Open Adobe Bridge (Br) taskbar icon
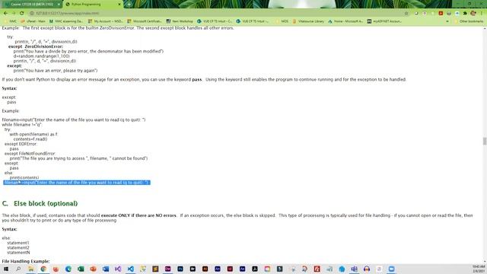This screenshot has height=274, width=487. pos(193,269)
